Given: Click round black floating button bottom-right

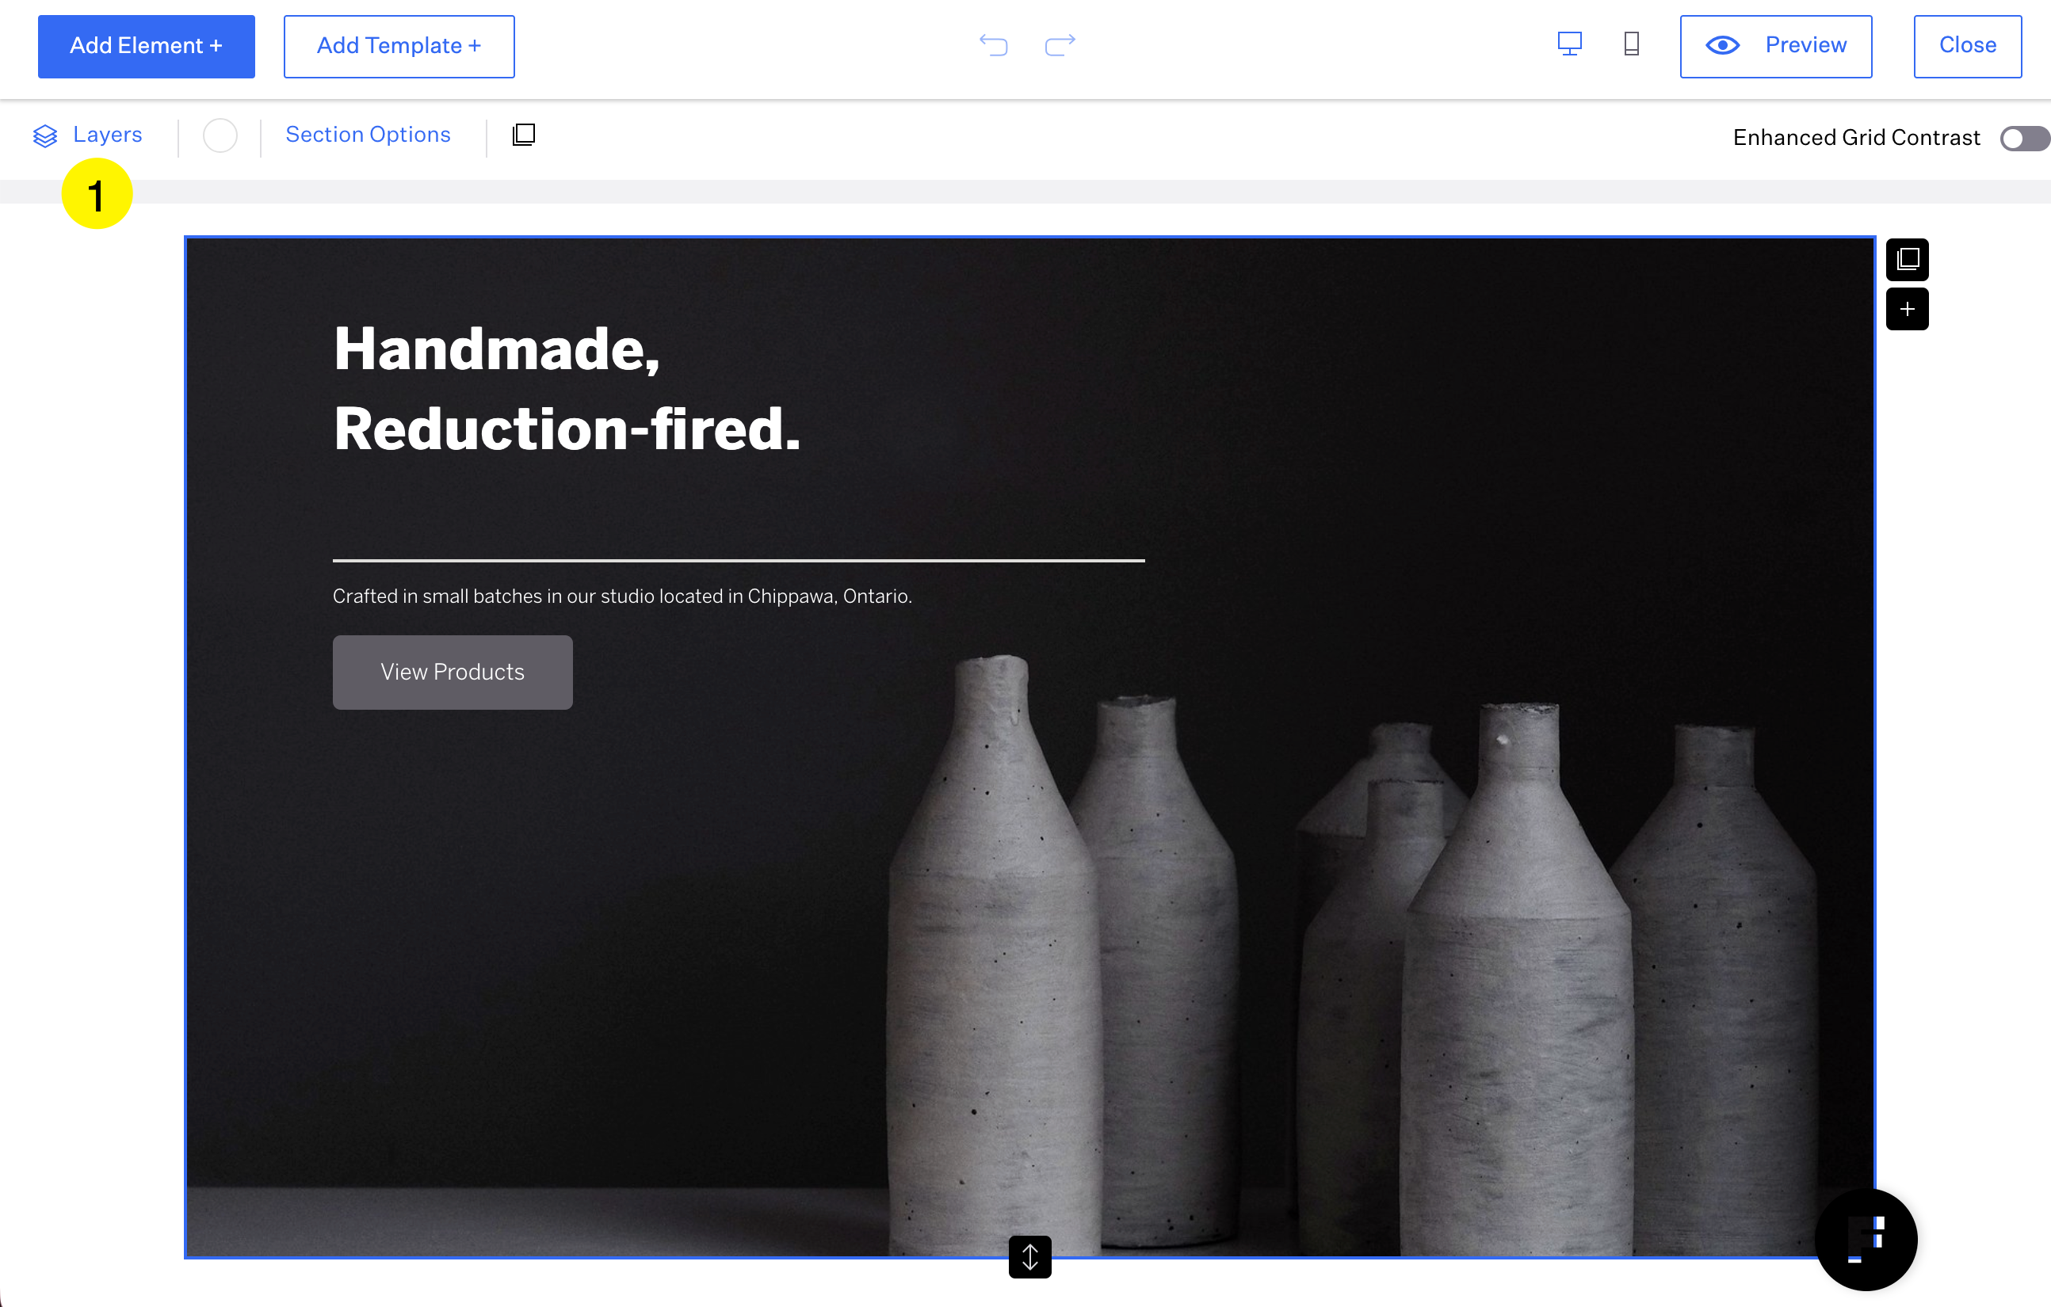Looking at the screenshot, I should pyautogui.click(x=1866, y=1239).
